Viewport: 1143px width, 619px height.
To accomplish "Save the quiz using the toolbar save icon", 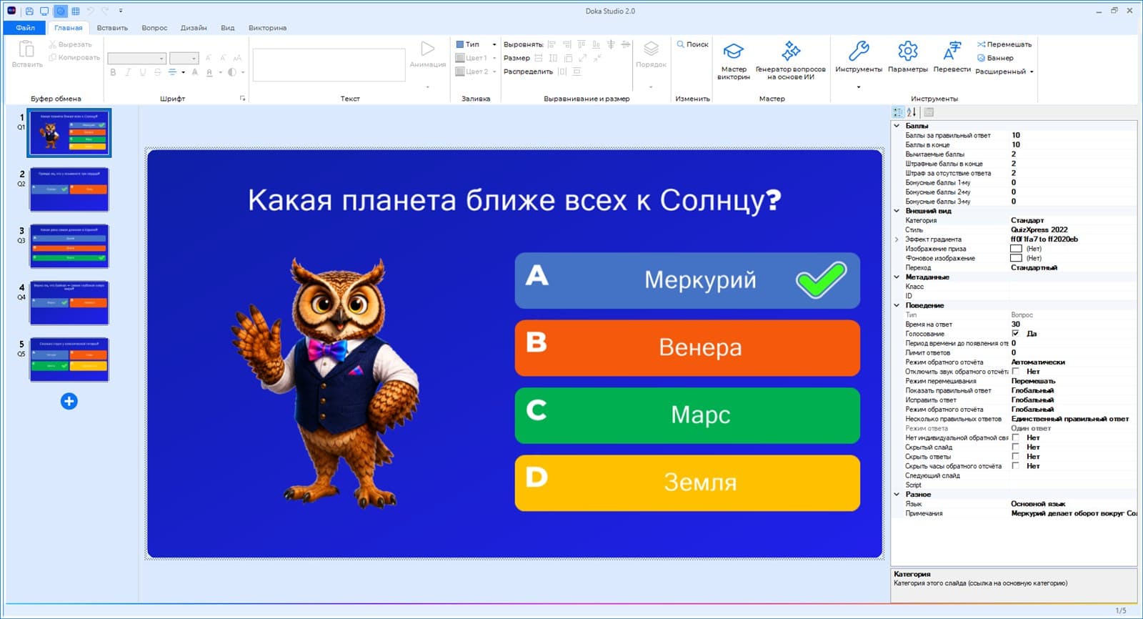I will coord(29,11).
